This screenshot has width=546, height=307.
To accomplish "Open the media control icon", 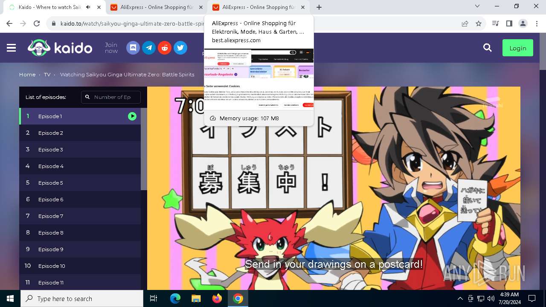I will tap(495, 23).
